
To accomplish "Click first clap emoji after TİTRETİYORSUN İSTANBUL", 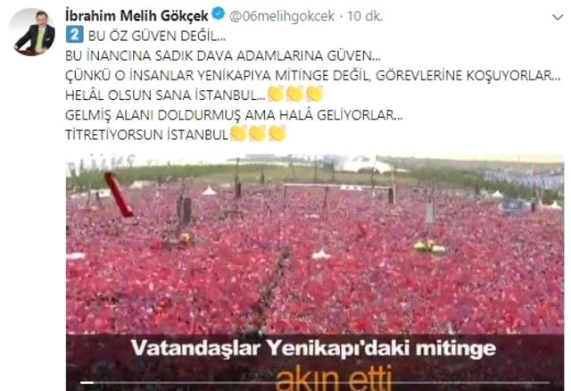I will pyautogui.click(x=239, y=134).
